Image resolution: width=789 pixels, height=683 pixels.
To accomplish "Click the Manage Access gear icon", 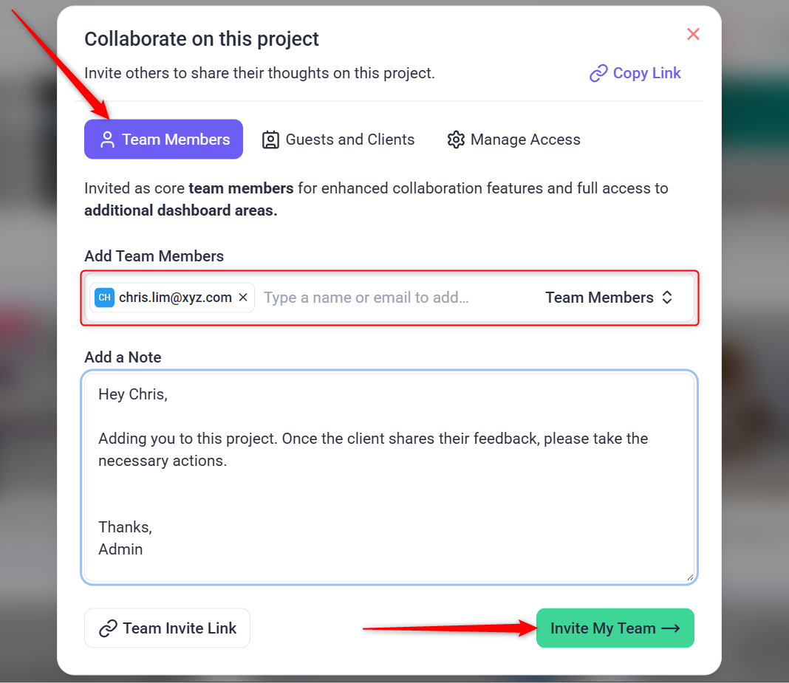I will (x=456, y=140).
